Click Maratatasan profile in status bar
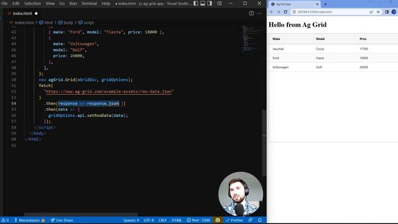The width and height of the screenshot is (398, 224). pos(29,220)
